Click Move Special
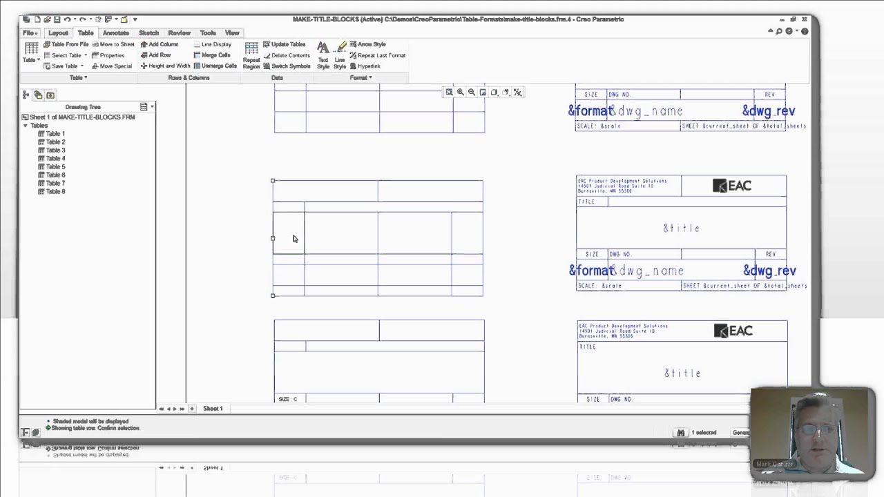The height and width of the screenshot is (497, 884). click(111, 66)
